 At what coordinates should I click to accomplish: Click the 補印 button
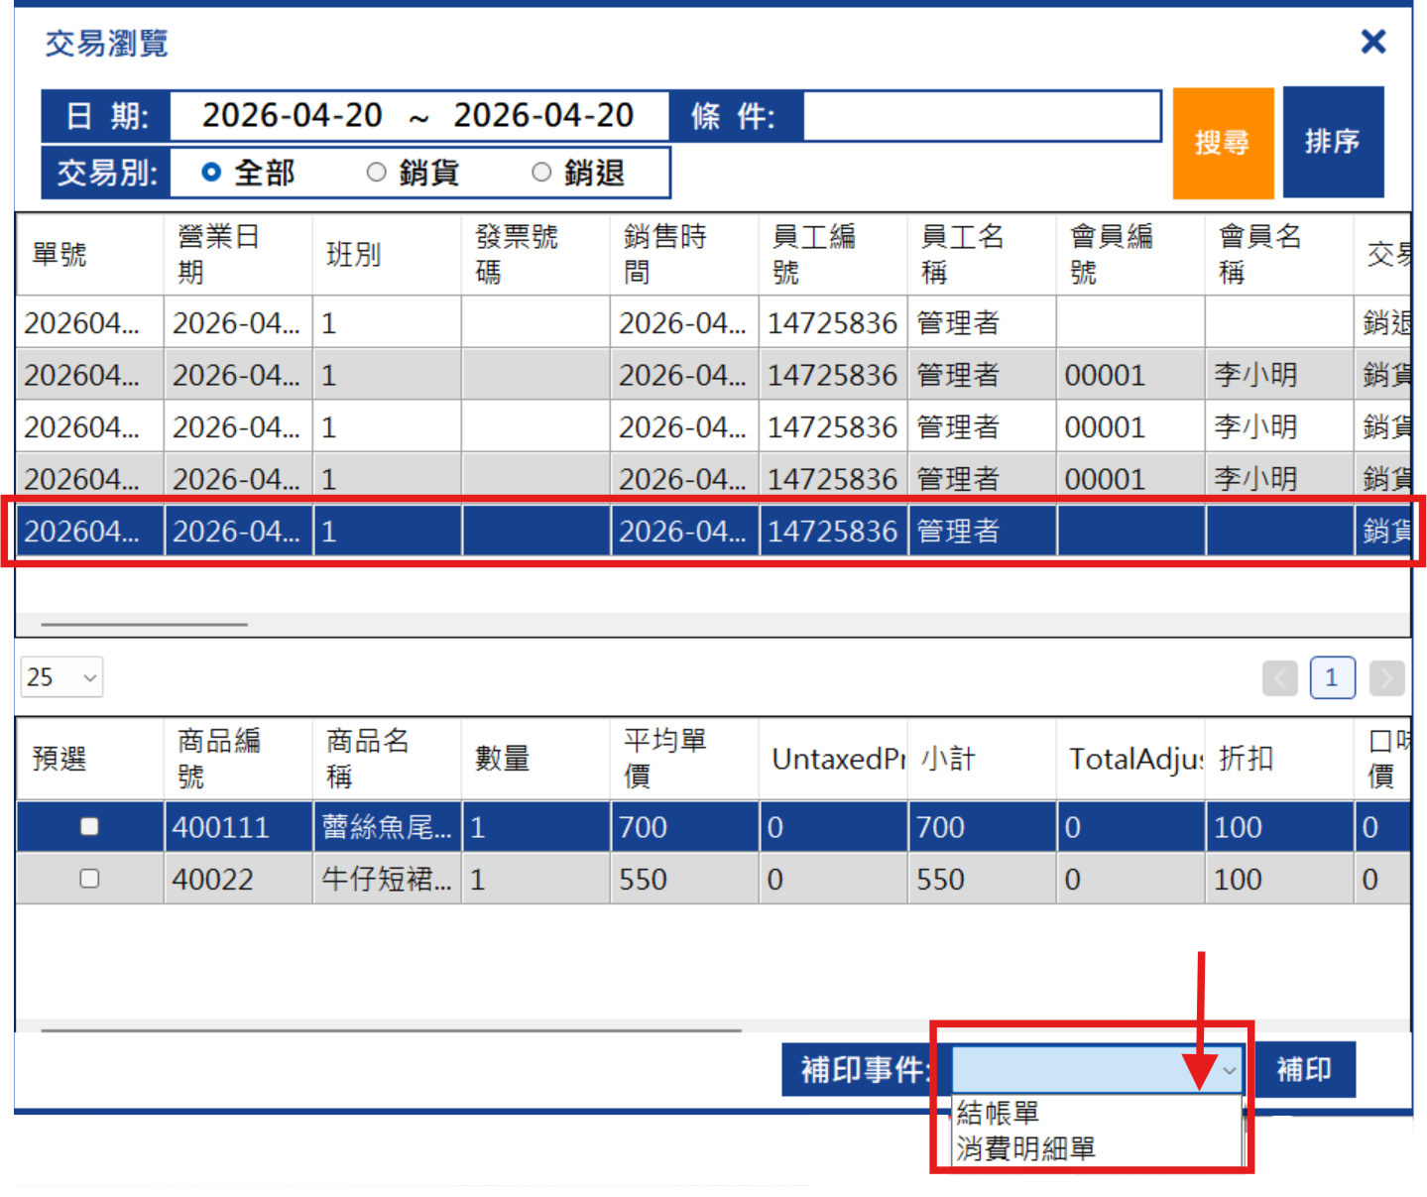tap(1304, 1069)
